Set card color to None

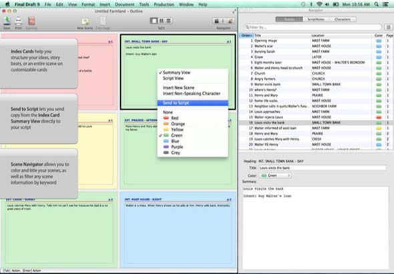(x=193, y=112)
